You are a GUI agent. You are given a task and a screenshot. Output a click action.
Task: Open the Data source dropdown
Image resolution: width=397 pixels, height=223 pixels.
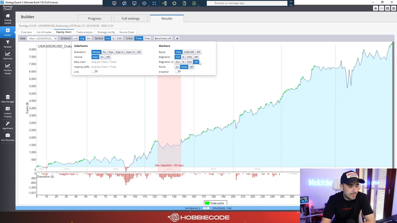coord(43,38)
